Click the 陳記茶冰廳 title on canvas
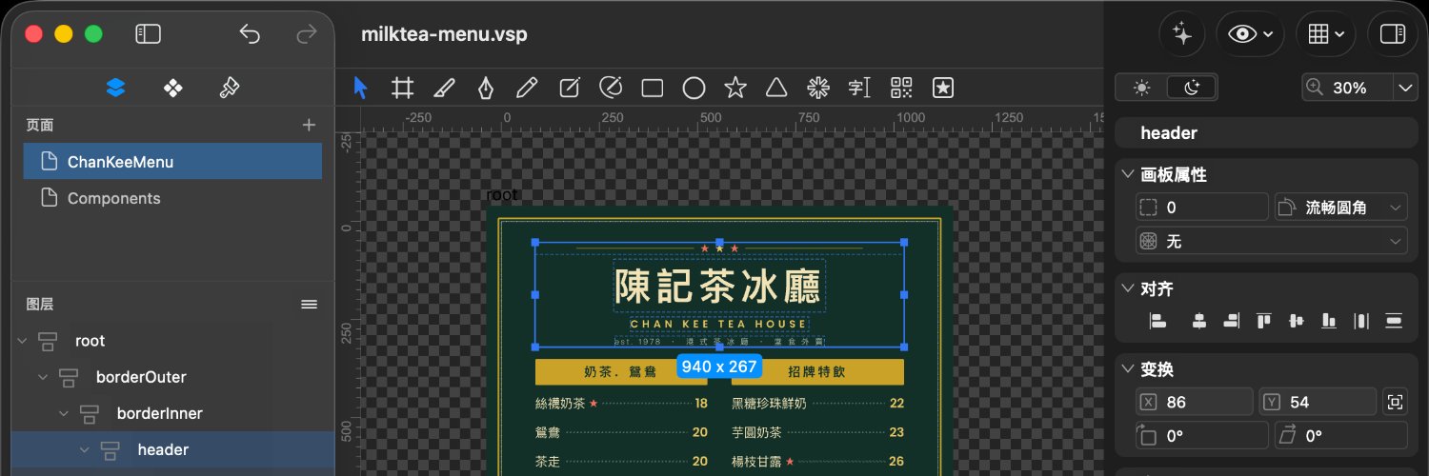This screenshot has width=1429, height=476. [719, 286]
